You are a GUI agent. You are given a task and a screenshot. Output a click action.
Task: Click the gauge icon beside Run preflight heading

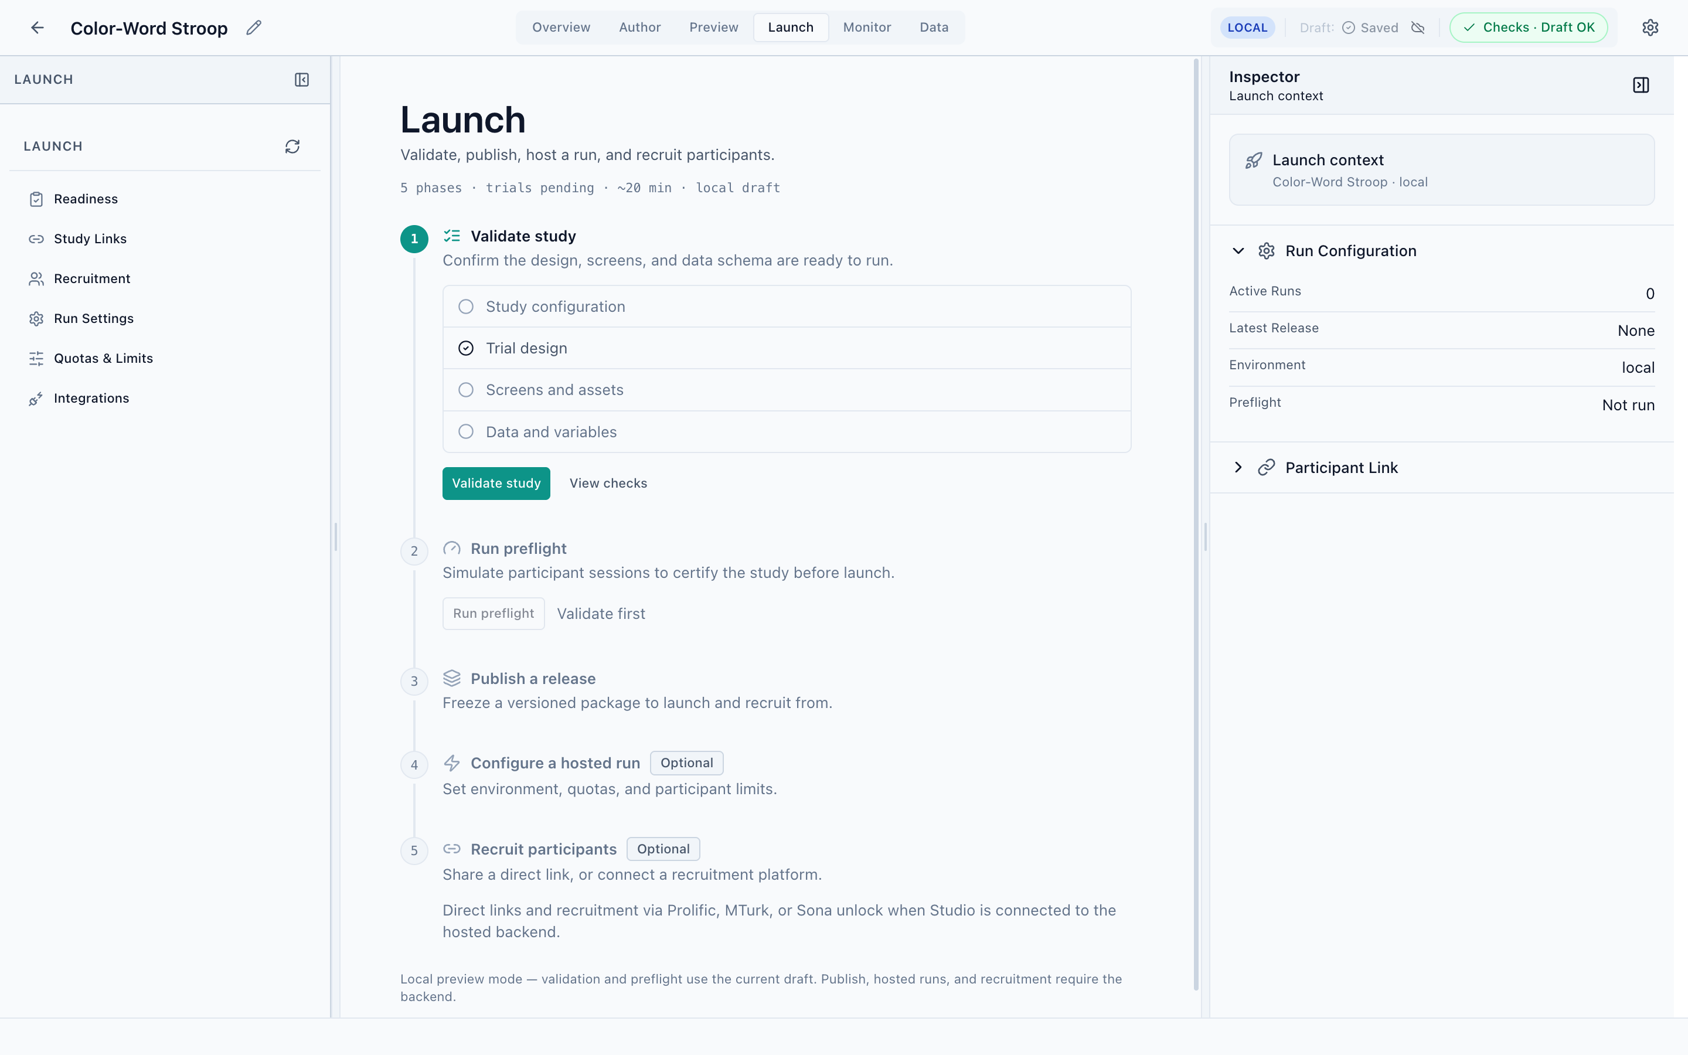click(452, 549)
